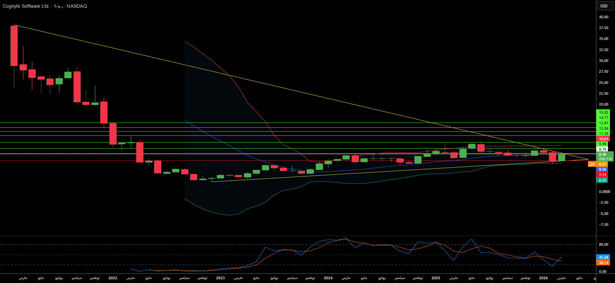
Task: Click the 2023 marker on time axis
Action: point(220,278)
